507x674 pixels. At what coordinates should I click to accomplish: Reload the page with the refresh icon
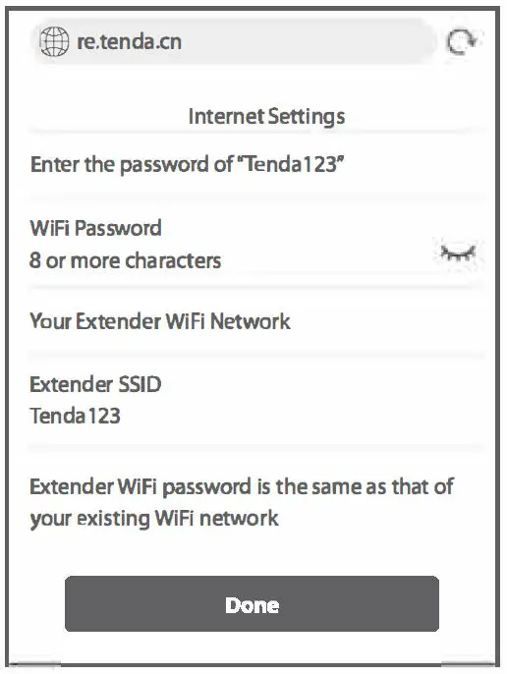click(x=461, y=42)
